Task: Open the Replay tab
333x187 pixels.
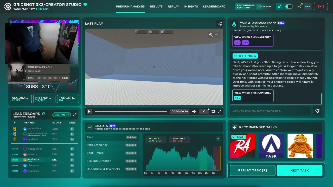Action: [173, 6]
